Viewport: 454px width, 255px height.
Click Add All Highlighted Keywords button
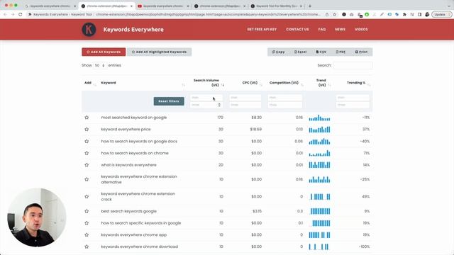(159, 52)
